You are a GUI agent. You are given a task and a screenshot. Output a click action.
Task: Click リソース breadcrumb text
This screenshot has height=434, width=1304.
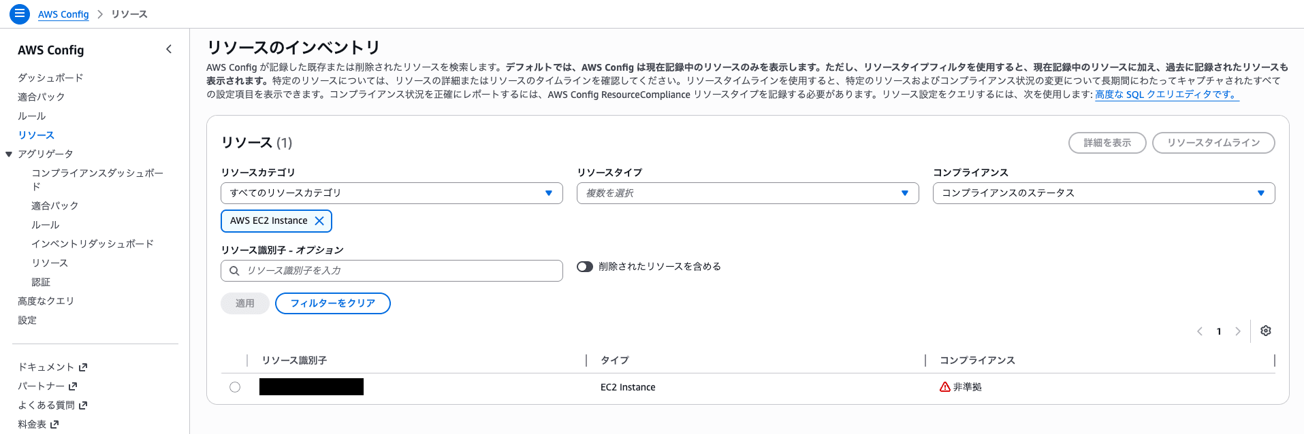pyautogui.click(x=129, y=14)
